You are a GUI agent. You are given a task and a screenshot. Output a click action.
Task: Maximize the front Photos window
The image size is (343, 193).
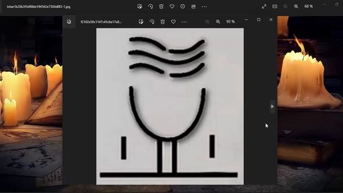tap(259, 20)
